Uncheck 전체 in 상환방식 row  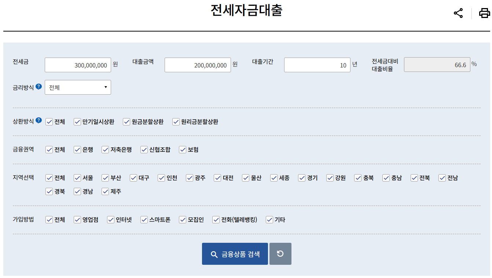point(49,122)
